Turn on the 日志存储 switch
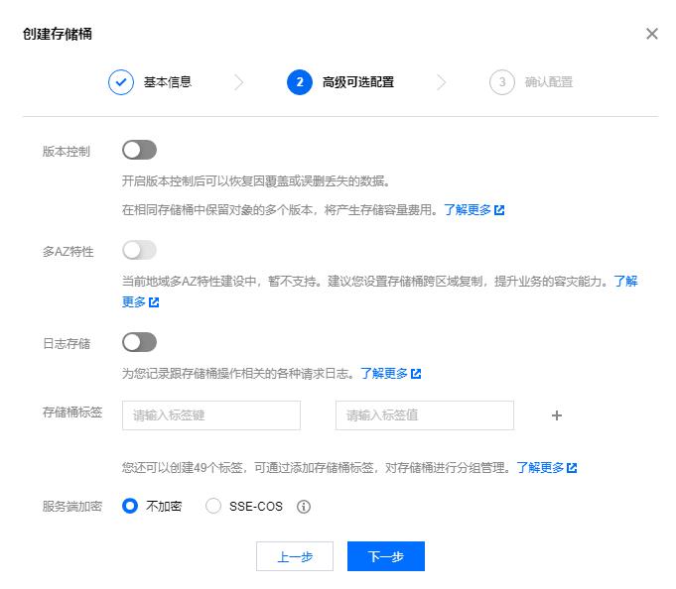The height and width of the screenshot is (589, 676). (139, 342)
